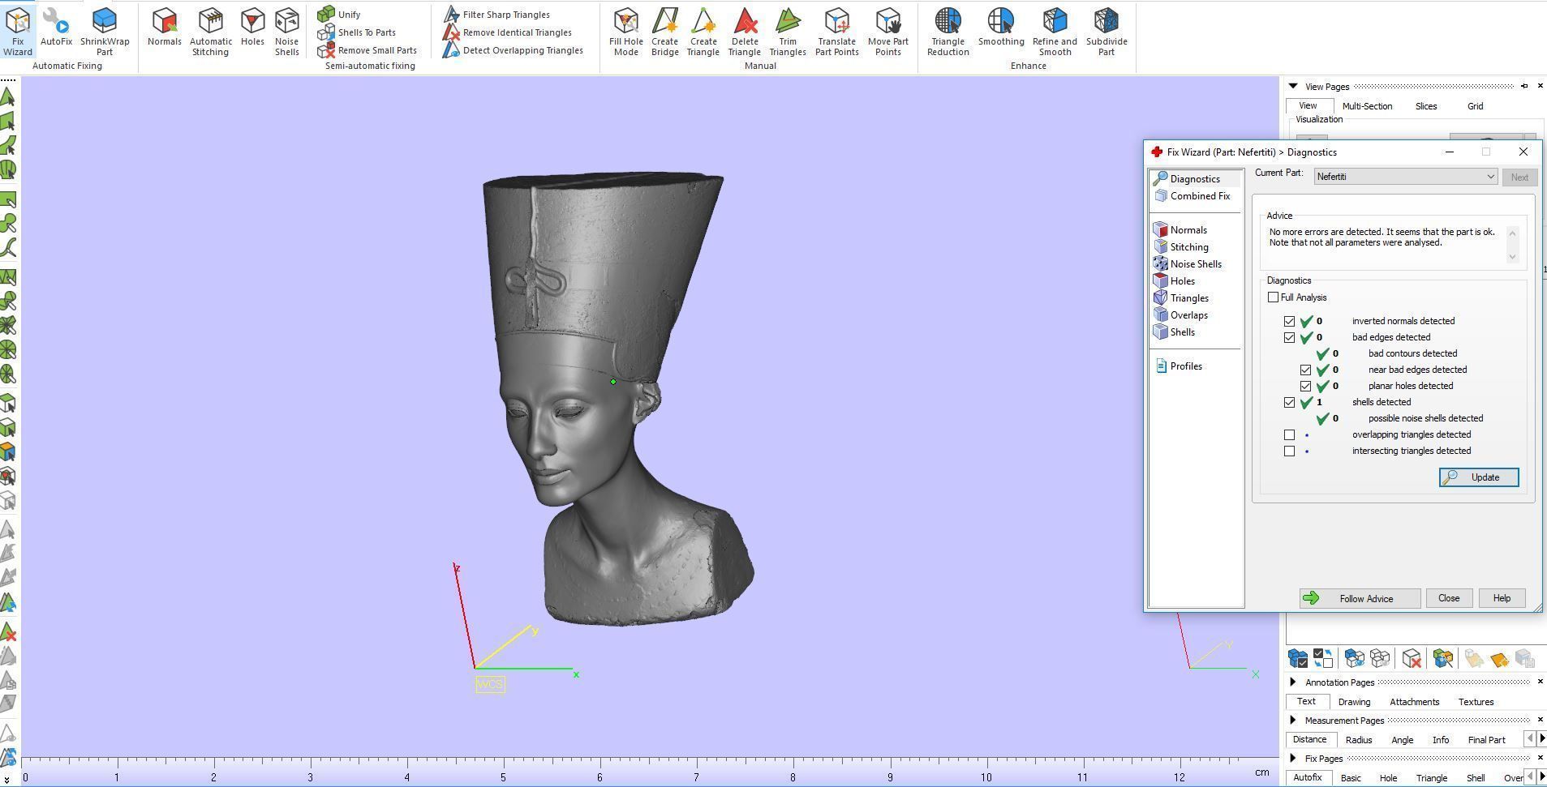Start Automatic Stitching
The height and width of the screenshot is (787, 1547).
pyautogui.click(x=210, y=32)
